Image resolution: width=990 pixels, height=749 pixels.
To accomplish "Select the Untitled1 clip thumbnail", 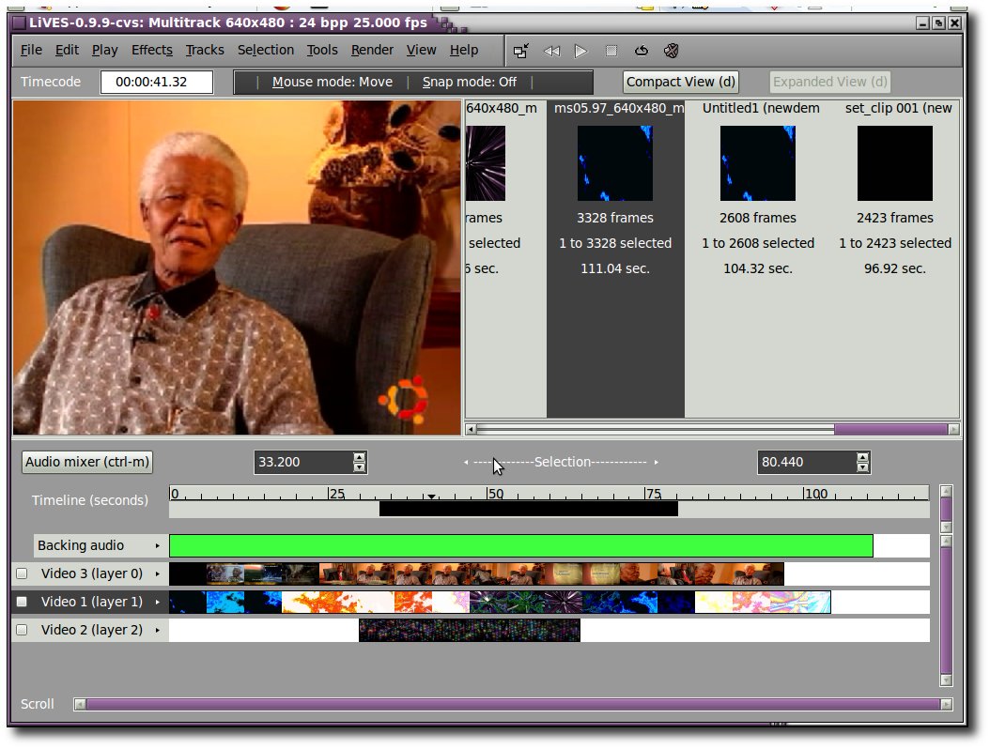I will coord(758,163).
